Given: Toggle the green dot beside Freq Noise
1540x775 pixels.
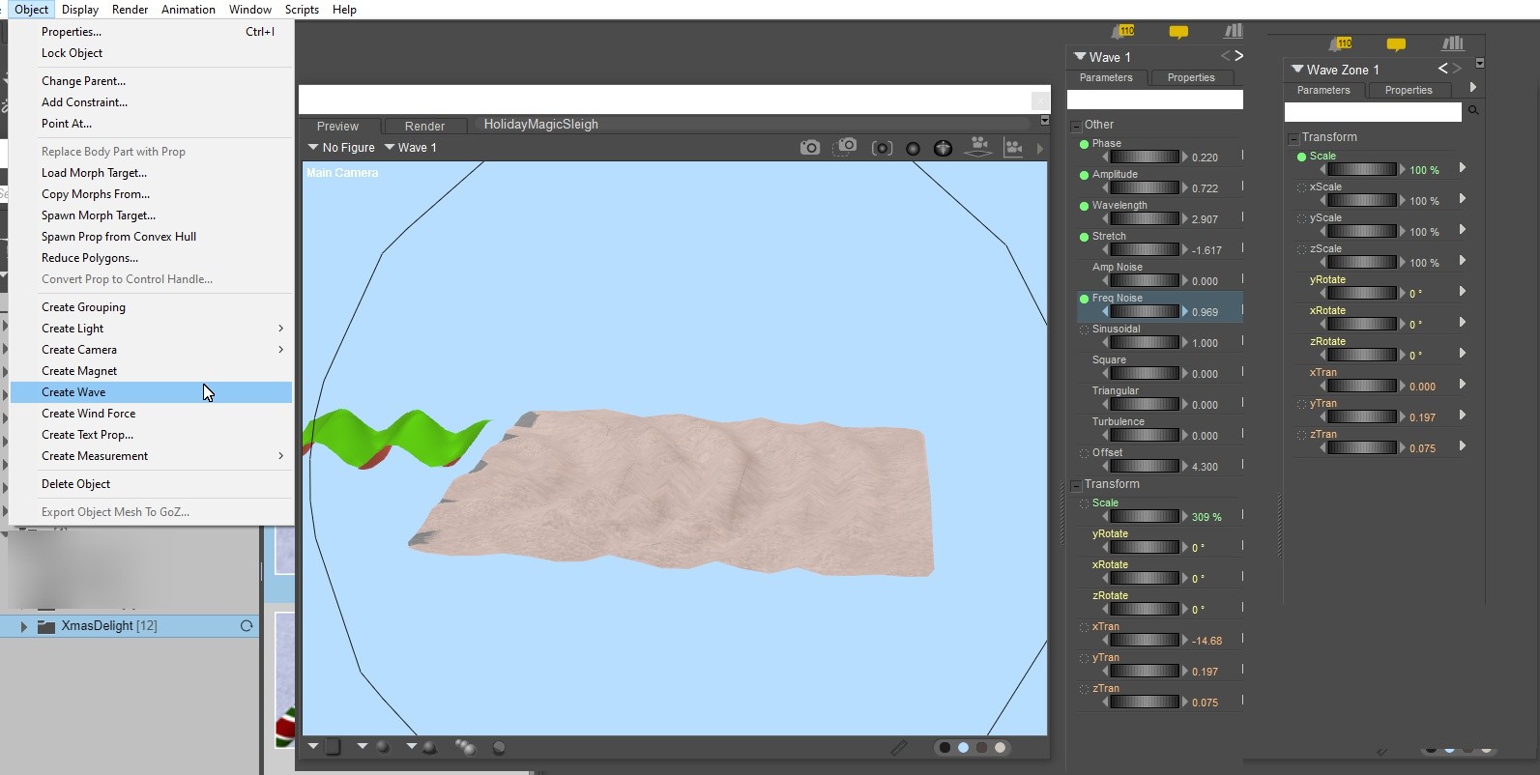Looking at the screenshot, I should 1084,299.
